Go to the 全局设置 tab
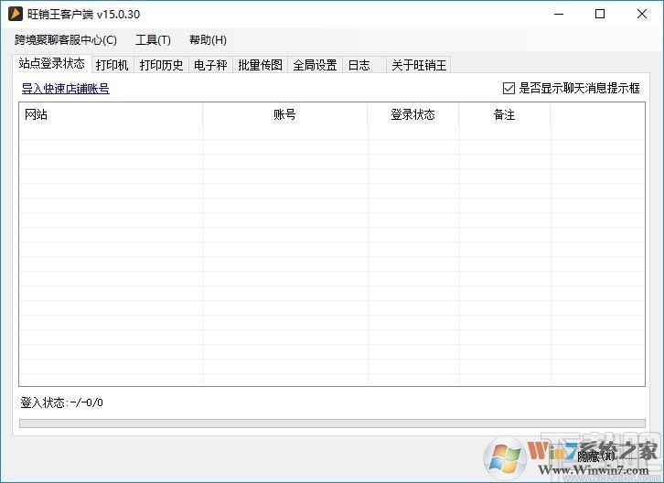Image resolution: width=664 pixels, height=483 pixels. (315, 65)
